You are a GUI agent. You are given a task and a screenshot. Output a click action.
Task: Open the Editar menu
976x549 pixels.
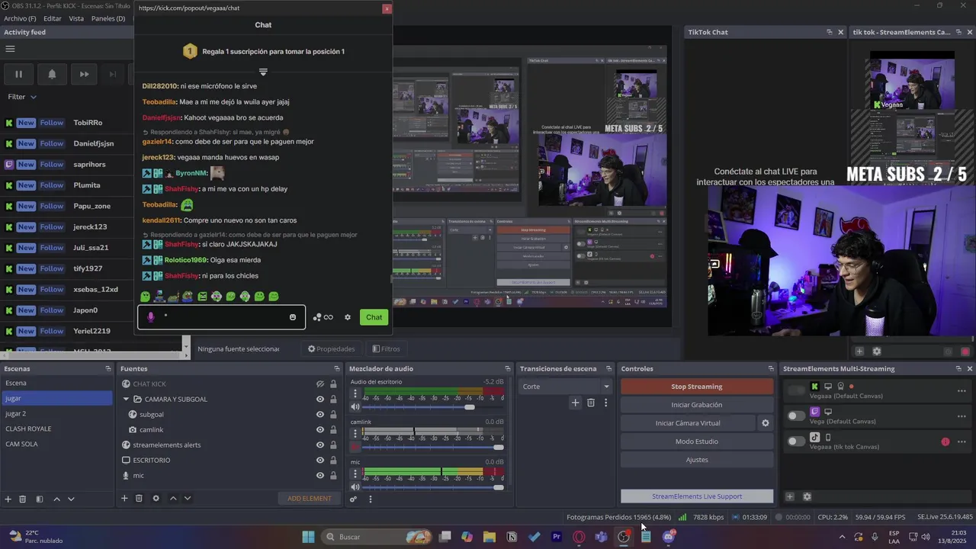coord(53,18)
